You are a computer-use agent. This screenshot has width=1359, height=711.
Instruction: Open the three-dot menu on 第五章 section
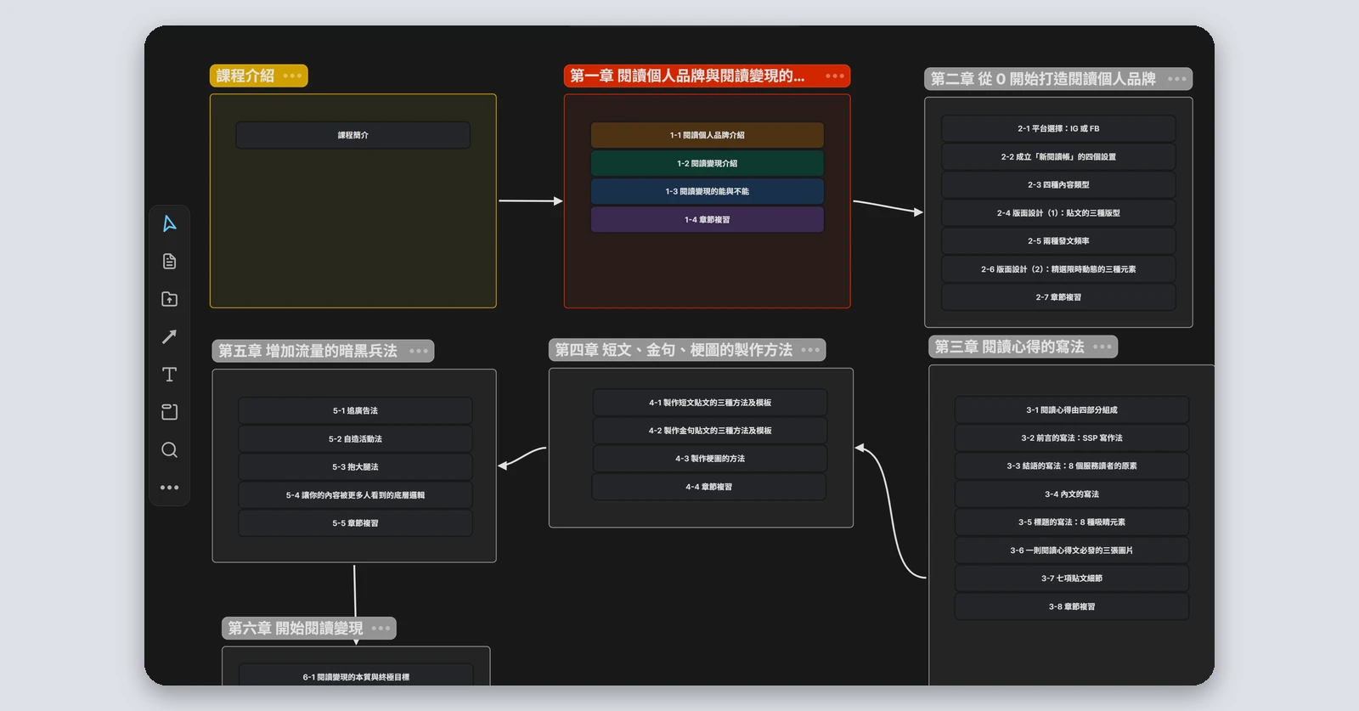pos(419,351)
